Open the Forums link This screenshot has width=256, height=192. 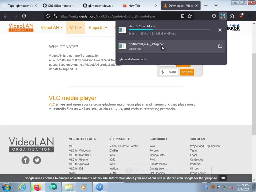154,150
